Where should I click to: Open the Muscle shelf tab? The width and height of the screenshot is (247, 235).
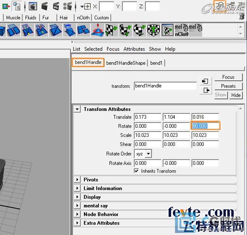13,18
